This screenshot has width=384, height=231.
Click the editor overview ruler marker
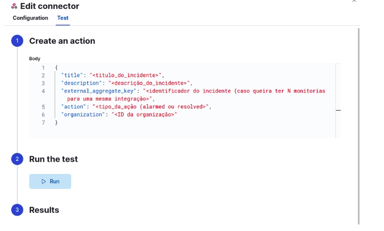(x=338, y=111)
